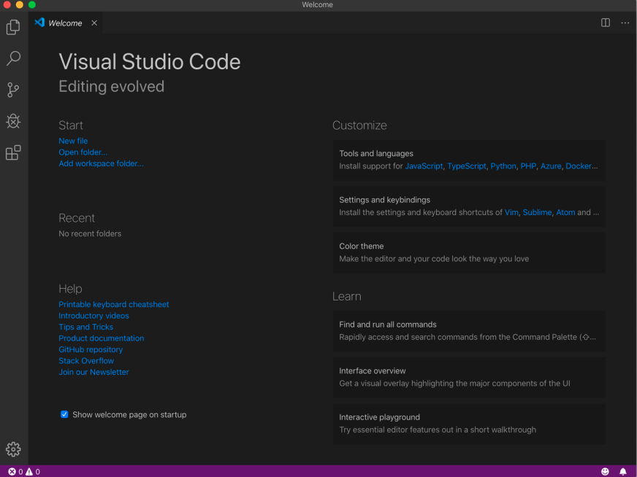The height and width of the screenshot is (477, 637).
Task: Click the Color theme customize option
Action: point(468,252)
